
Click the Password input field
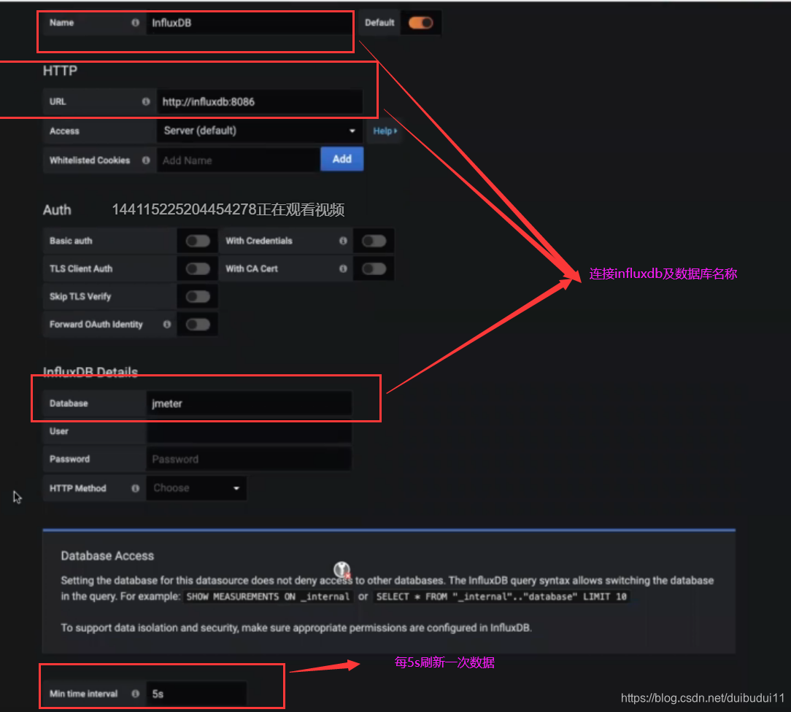click(x=250, y=460)
